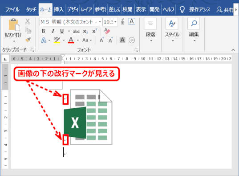Click the phonetic guide (ruby) icon
Screen dimensions: 239x176
[x=122, y=21]
